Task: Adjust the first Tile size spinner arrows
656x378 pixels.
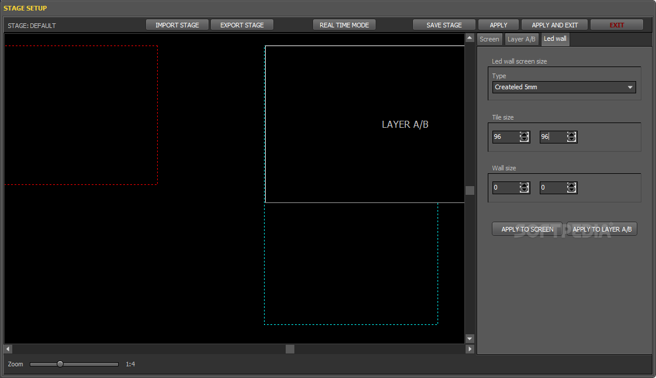Action: click(524, 136)
